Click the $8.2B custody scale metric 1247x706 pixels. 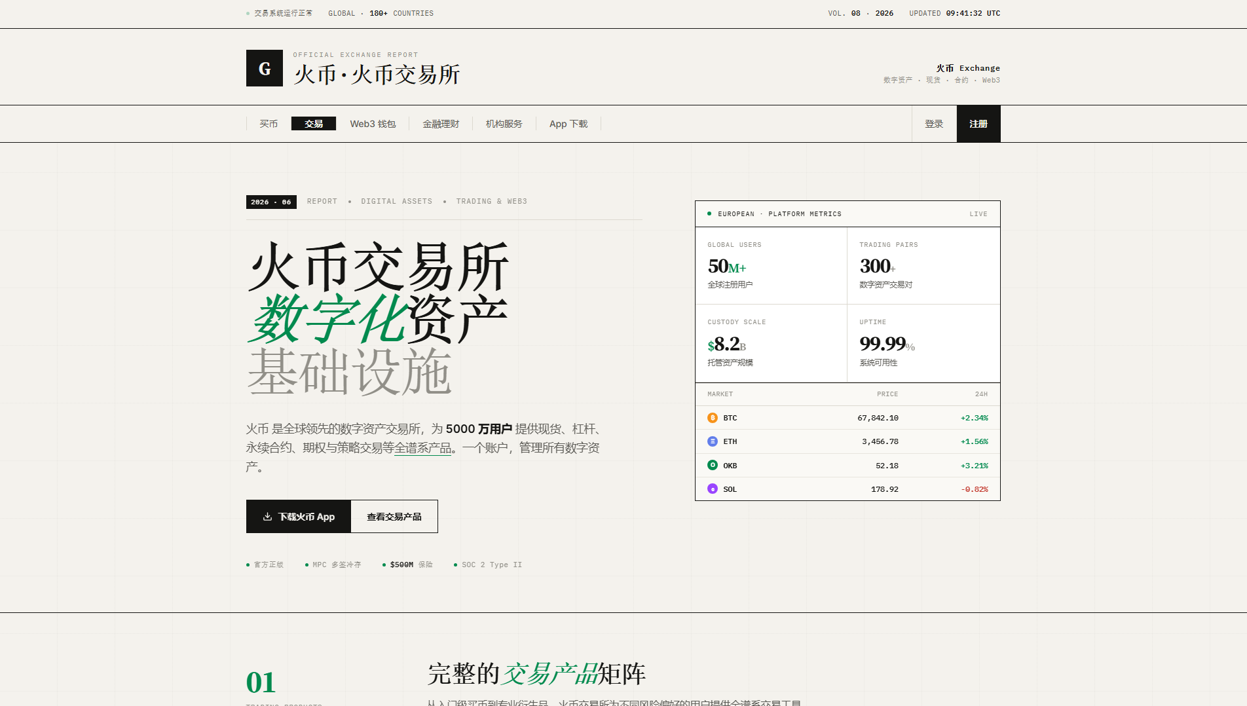click(x=727, y=344)
